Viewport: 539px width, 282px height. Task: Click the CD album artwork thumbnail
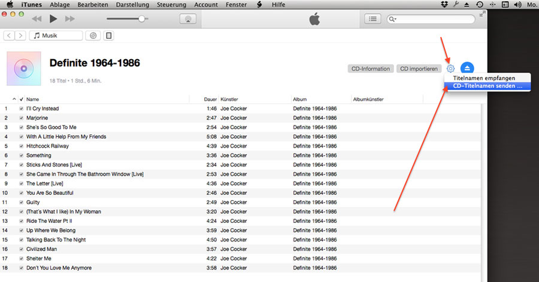click(24, 68)
